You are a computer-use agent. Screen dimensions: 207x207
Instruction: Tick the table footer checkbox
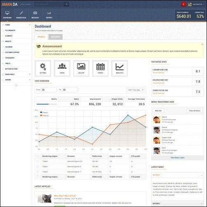pos(38,177)
